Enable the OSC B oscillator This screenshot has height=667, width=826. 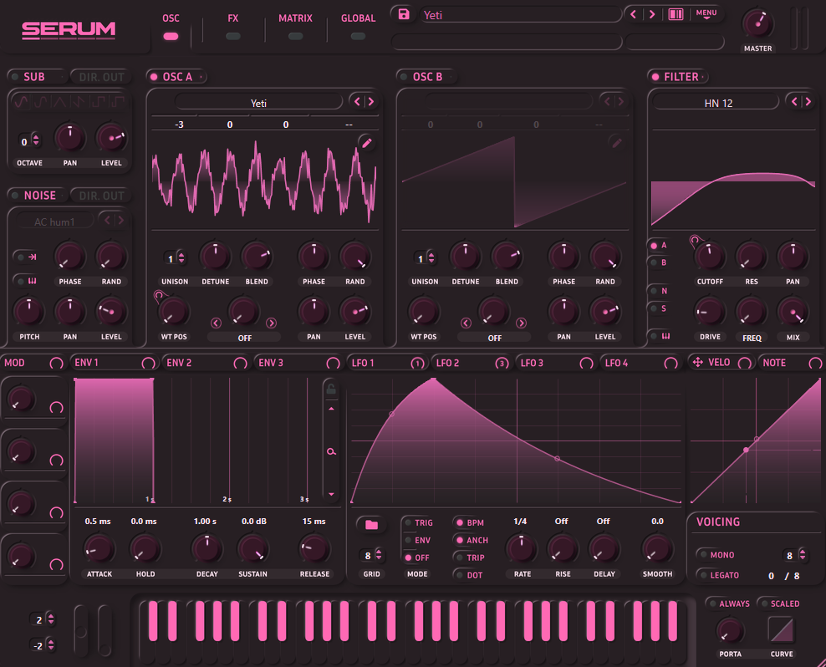tap(404, 77)
